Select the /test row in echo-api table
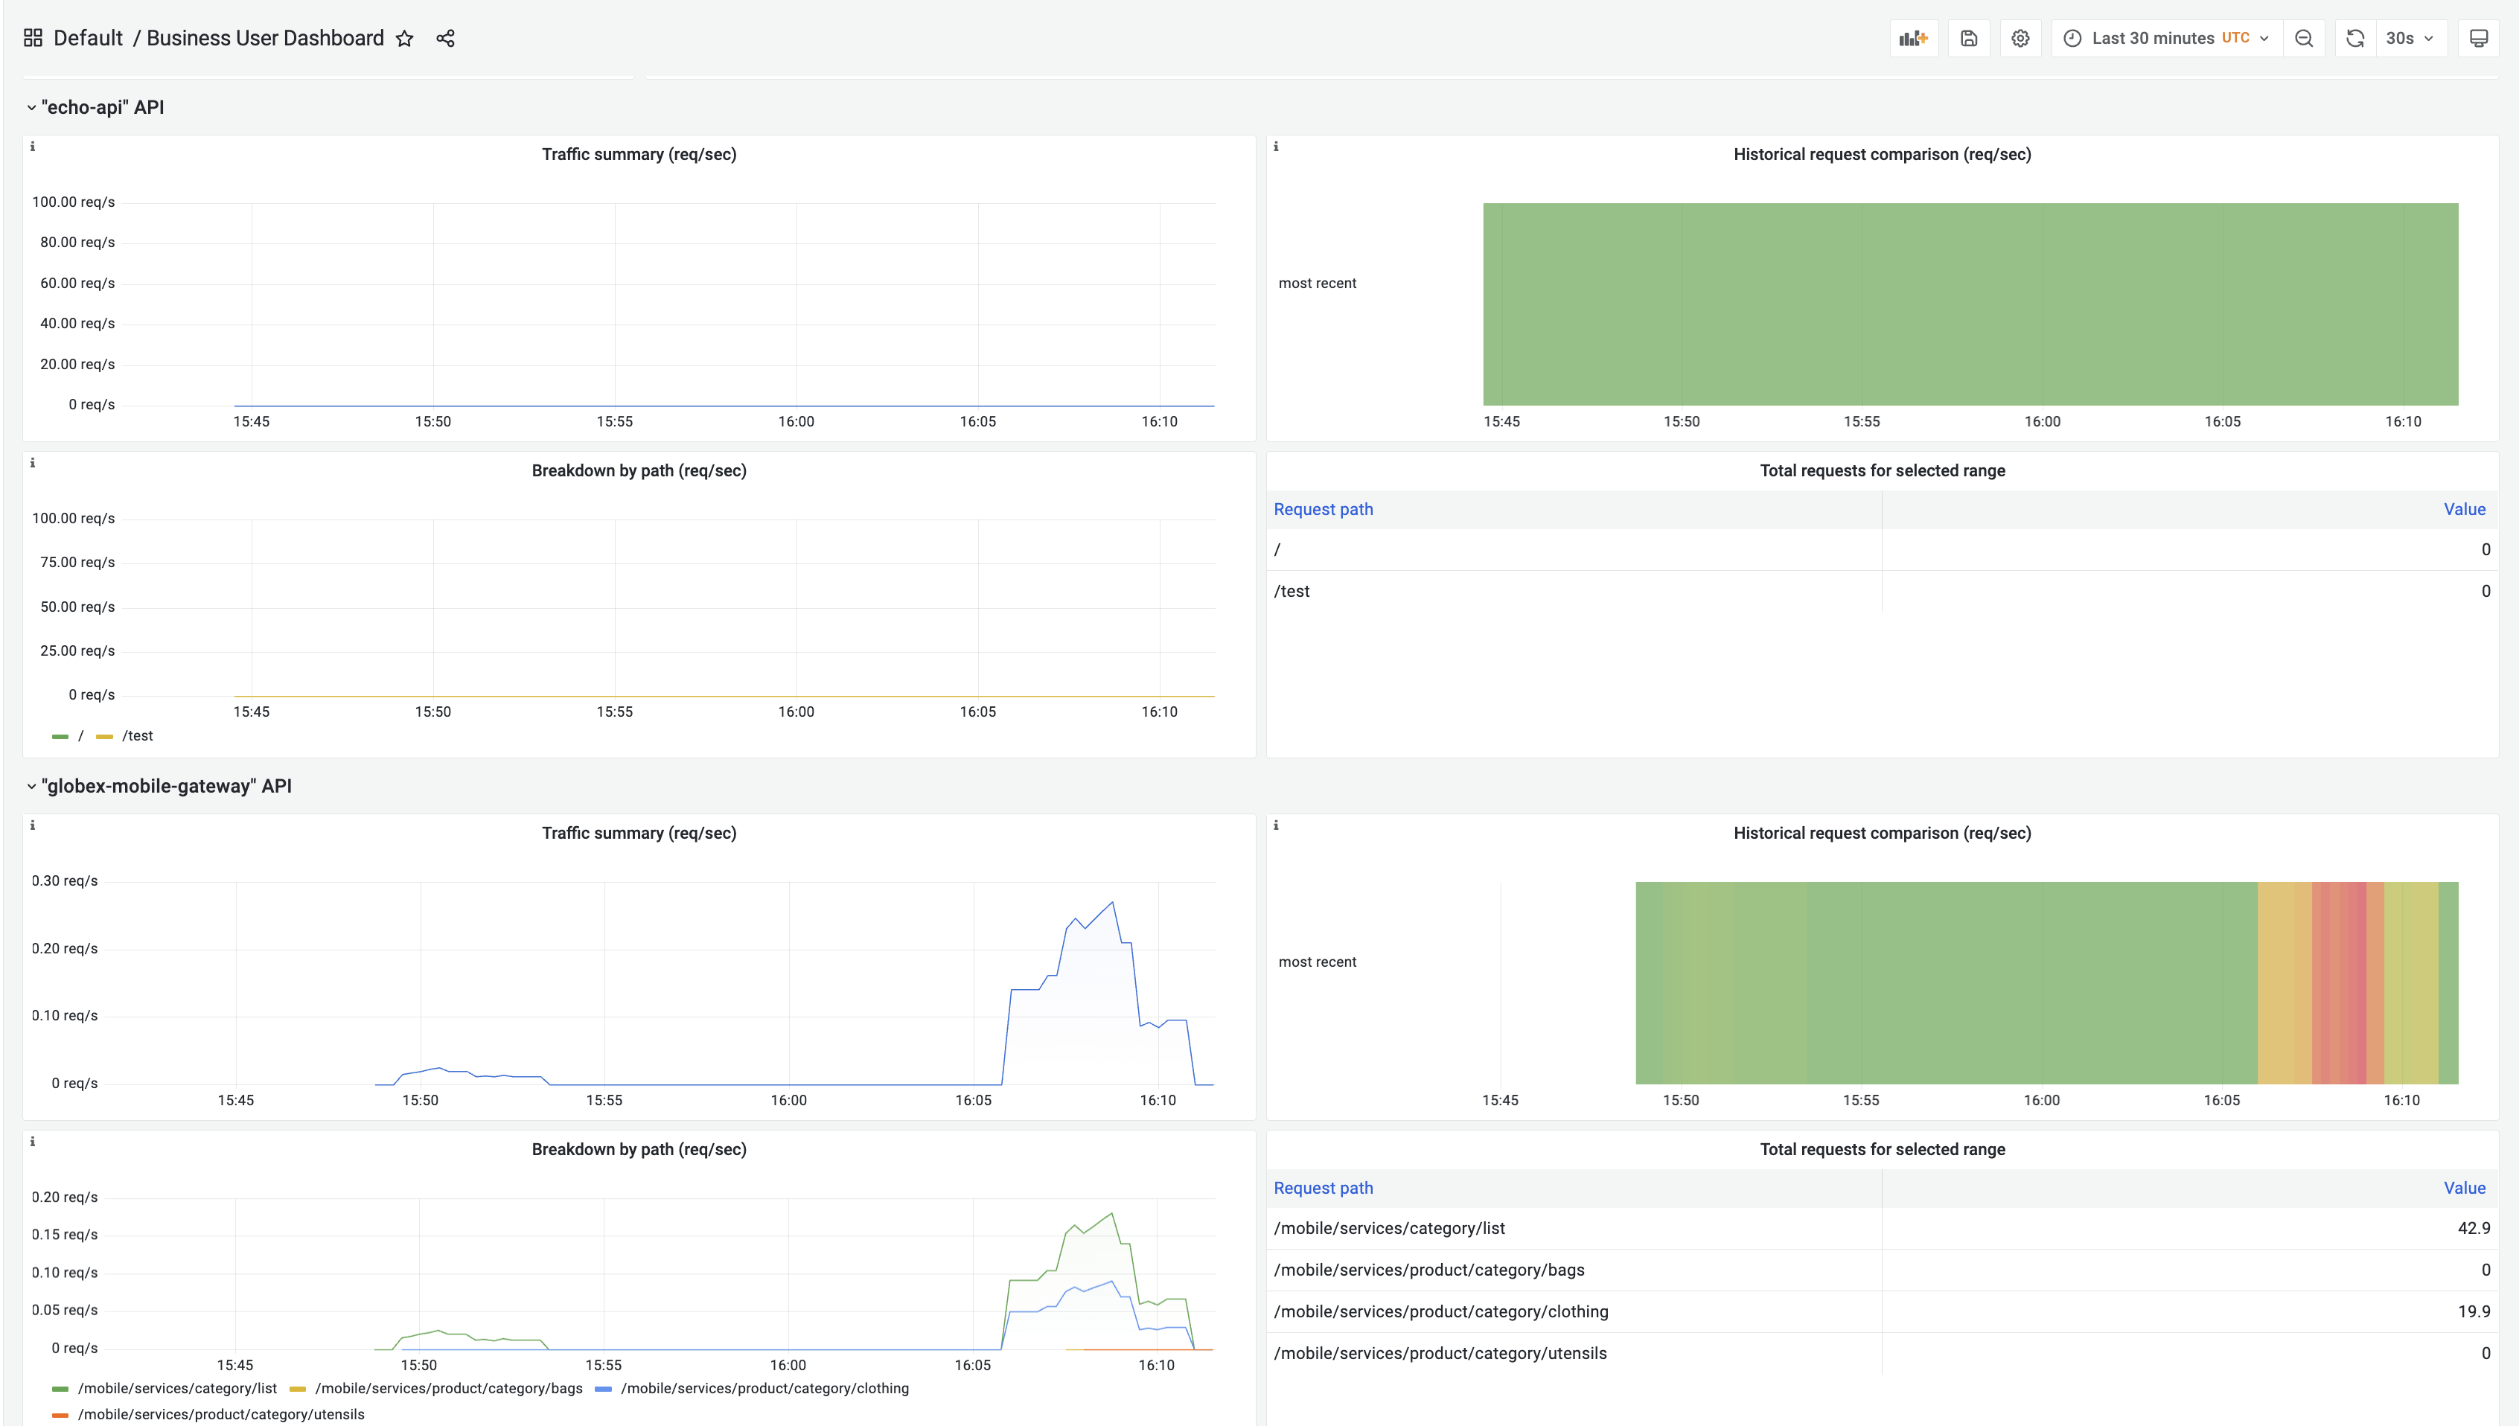Viewport: 2519px width, 1426px height. coord(1881,592)
